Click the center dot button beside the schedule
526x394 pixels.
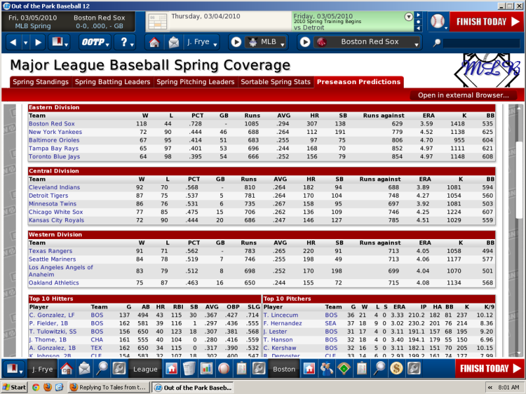point(418,22)
